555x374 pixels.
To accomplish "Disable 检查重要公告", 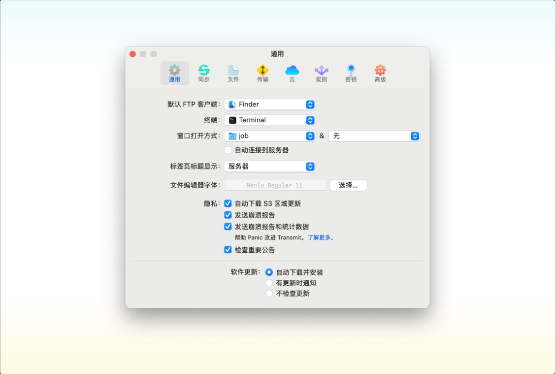I will point(227,250).
